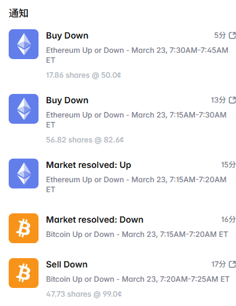This screenshot has height=306, width=236.
Task: Click Bitcoin icon beside Sell Down notification
Action: 24,273
